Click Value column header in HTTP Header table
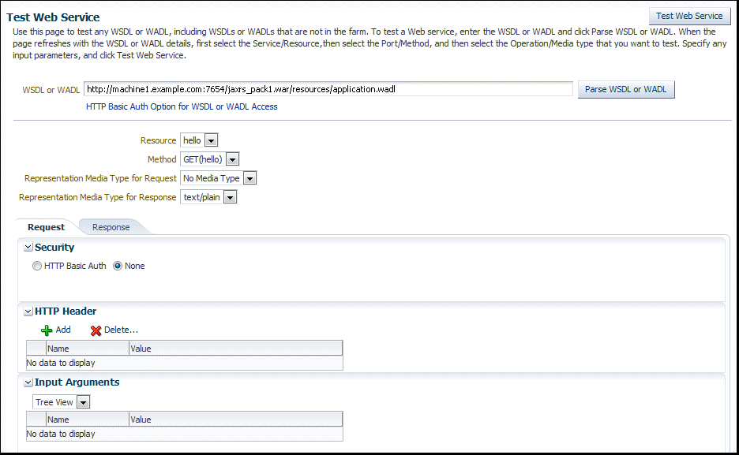The width and height of the screenshot is (739, 455). [235, 349]
